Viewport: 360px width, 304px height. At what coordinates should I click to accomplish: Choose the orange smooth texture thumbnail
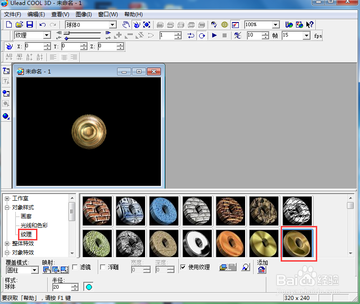231,244
